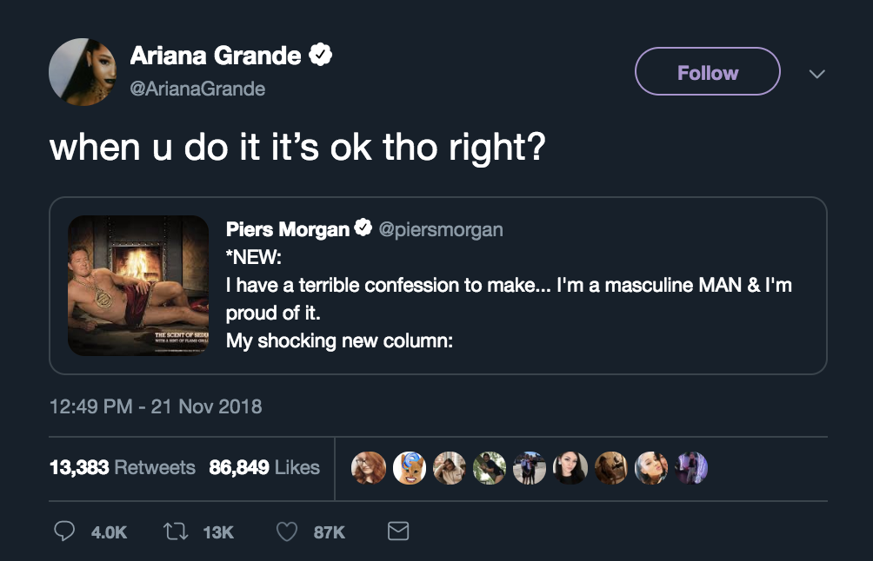This screenshot has height=561, width=873.
Task: Click Piers Morgan's verified checkmark badge
Action: [x=363, y=230]
